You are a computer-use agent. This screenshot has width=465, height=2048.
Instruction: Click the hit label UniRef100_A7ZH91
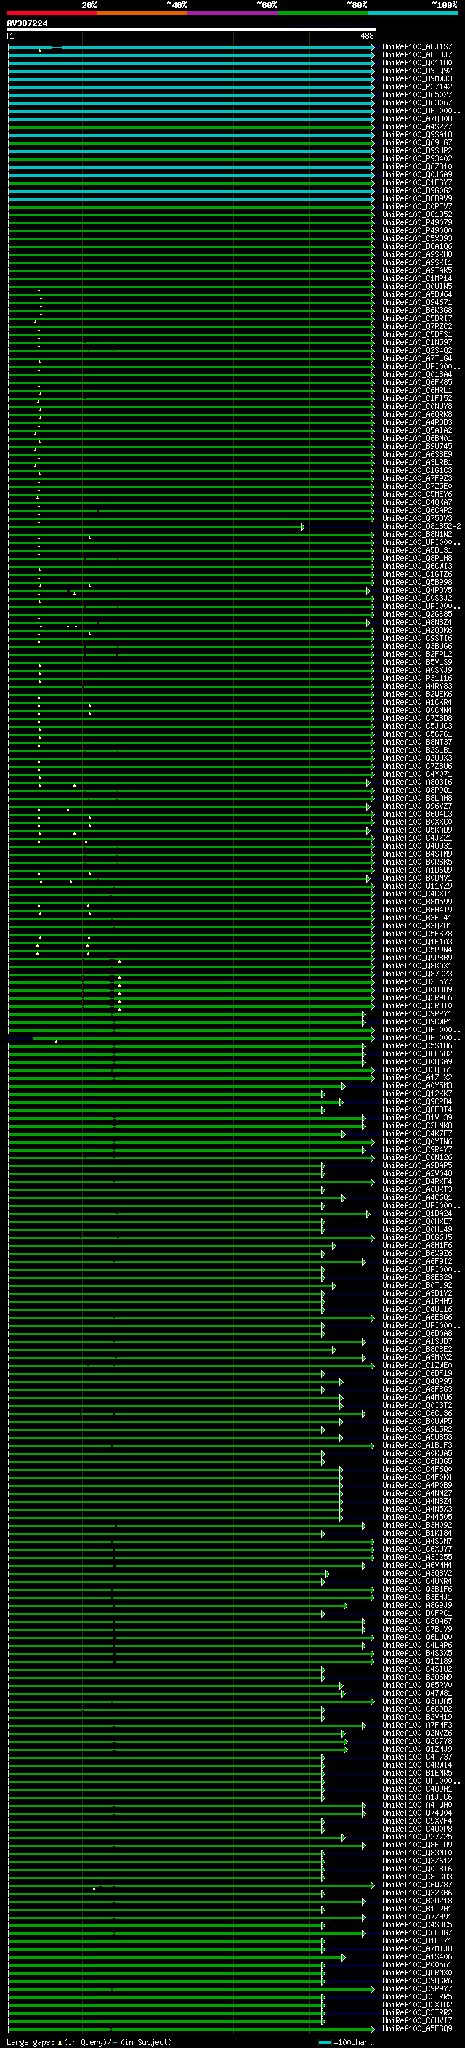pos(417,1916)
